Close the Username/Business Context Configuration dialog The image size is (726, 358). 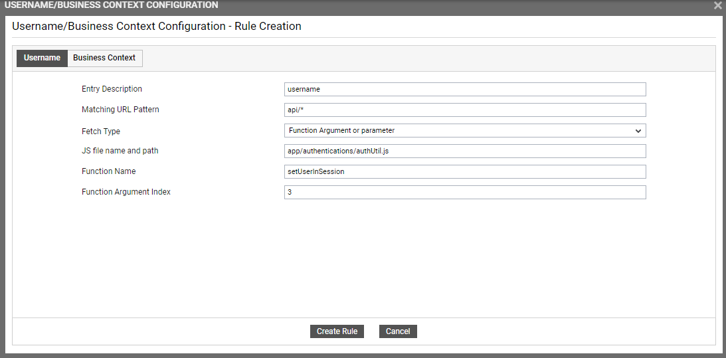pos(717,5)
